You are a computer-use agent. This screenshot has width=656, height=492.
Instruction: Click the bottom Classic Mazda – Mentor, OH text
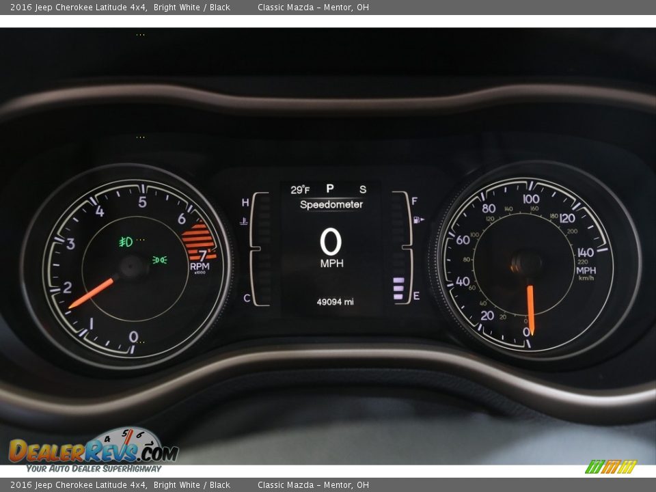pyautogui.click(x=313, y=485)
